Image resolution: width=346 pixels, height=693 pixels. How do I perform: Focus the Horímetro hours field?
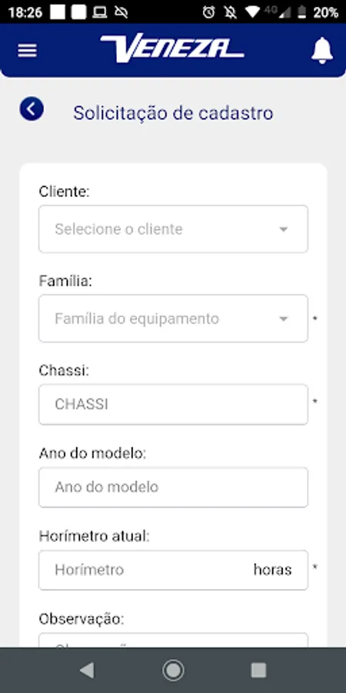173,570
